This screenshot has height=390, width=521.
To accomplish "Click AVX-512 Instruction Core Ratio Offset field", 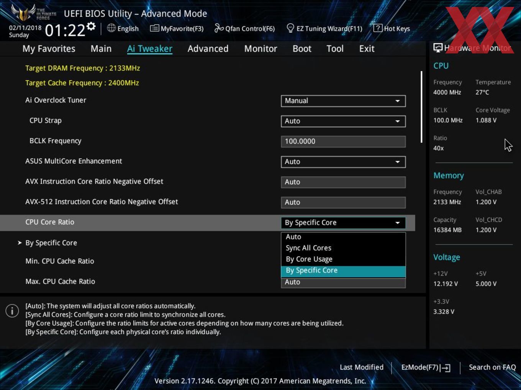I will [x=343, y=202].
